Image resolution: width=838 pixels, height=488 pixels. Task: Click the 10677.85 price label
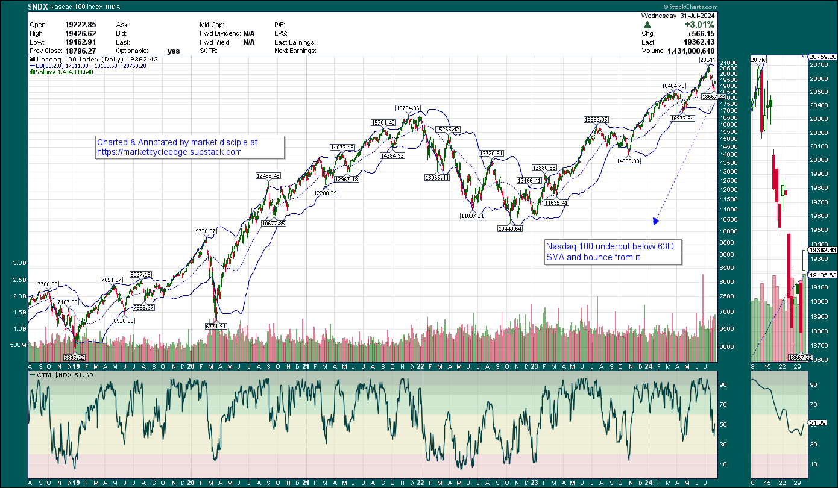pyautogui.click(x=273, y=223)
